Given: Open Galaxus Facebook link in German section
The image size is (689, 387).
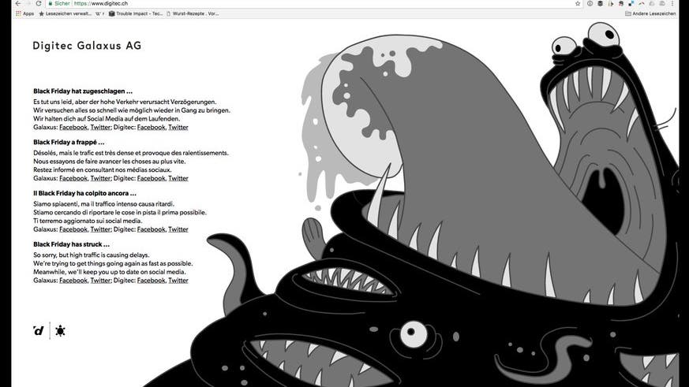Looking at the screenshot, I should pyautogui.click(x=73, y=127).
